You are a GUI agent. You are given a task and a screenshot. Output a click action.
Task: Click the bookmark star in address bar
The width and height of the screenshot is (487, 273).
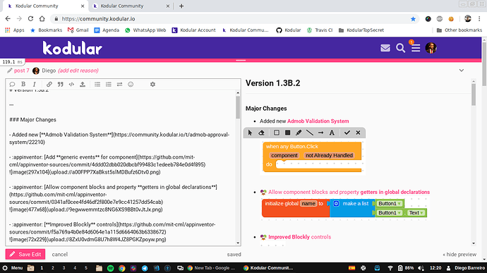tap(413, 19)
